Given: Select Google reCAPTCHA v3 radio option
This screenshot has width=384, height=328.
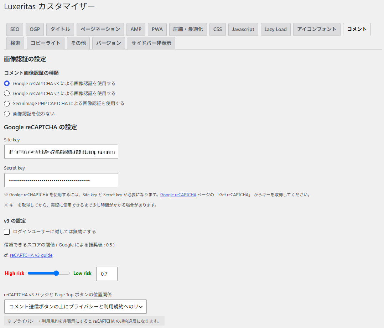Looking at the screenshot, I should point(7,83).
